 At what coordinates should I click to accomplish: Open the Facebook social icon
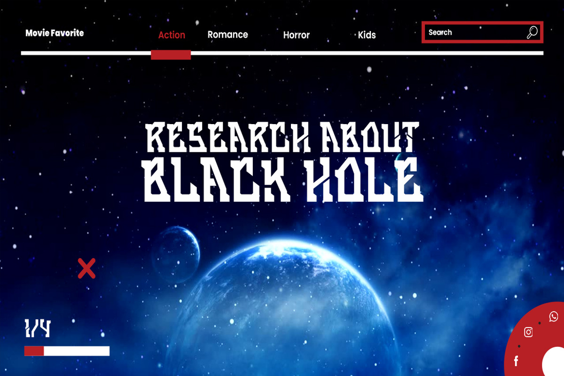[x=516, y=361]
